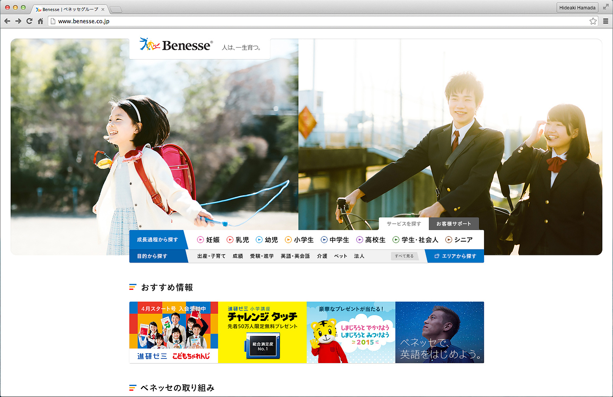Viewport: 613px width, 397px height.
Task: Open the しまじろう 2015 present banner
Action: (x=351, y=332)
